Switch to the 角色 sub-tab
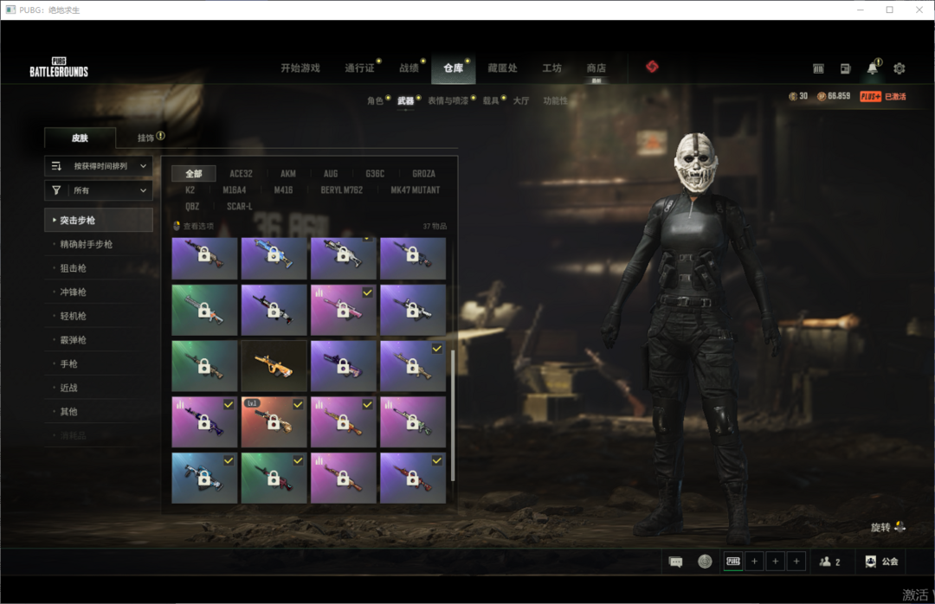935x604 pixels. click(375, 100)
